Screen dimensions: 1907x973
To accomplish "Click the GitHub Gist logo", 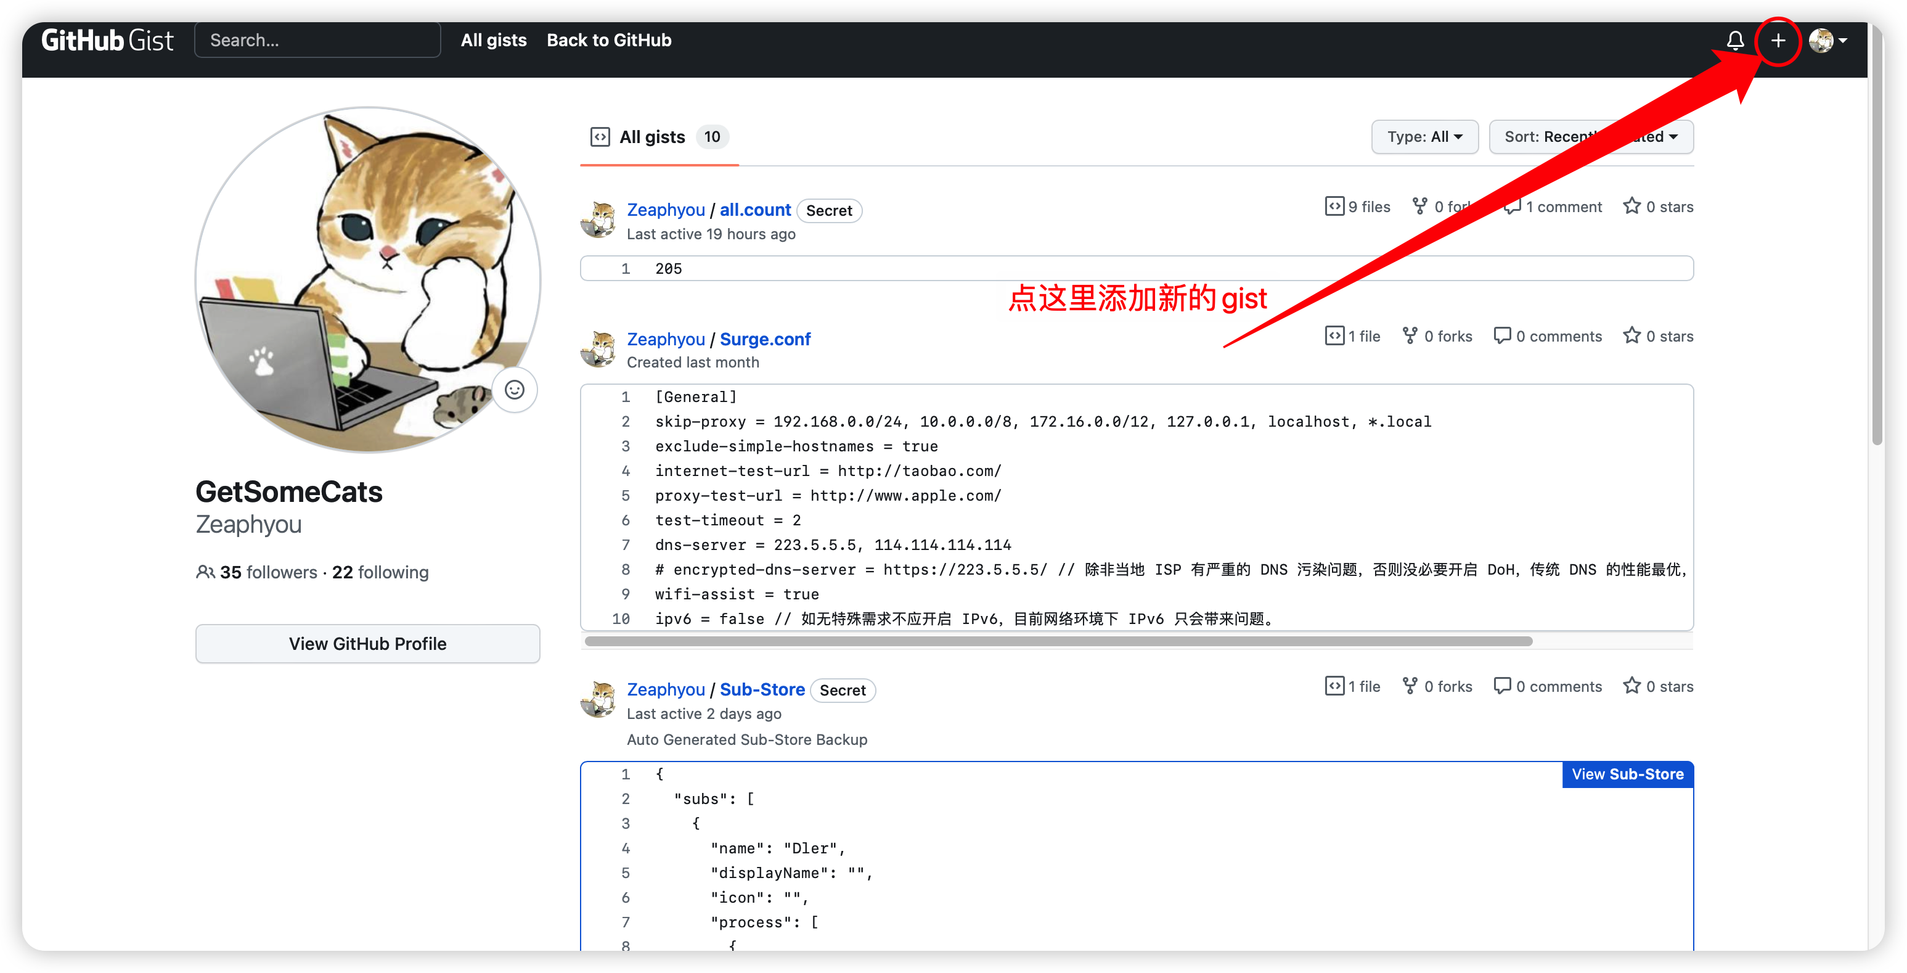I will tap(107, 40).
